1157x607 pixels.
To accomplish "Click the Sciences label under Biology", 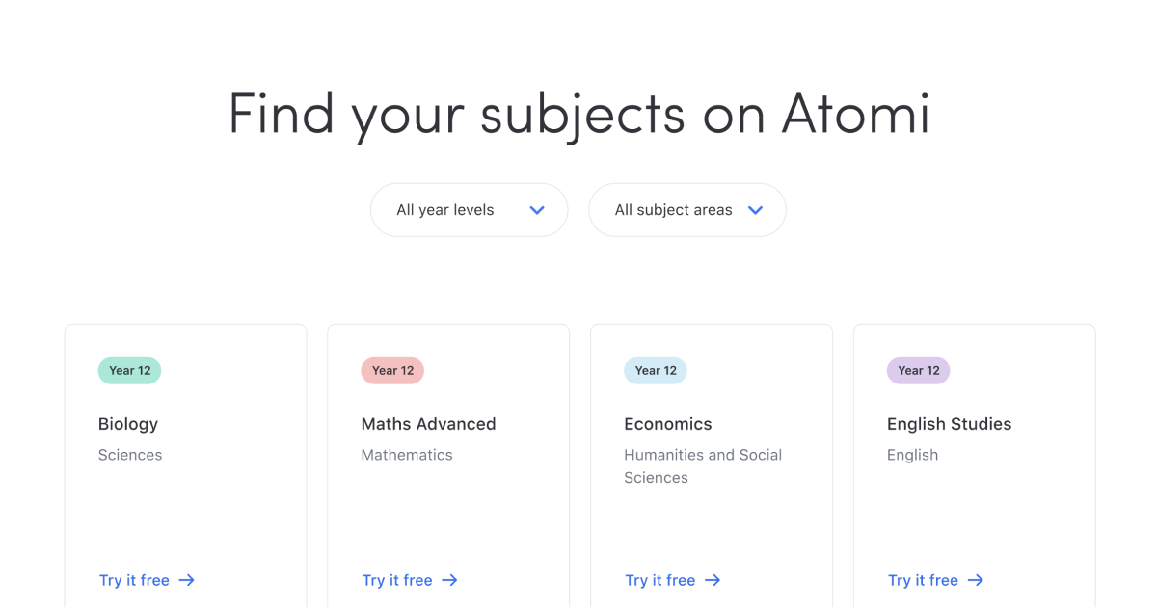I will [x=130, y=454].
